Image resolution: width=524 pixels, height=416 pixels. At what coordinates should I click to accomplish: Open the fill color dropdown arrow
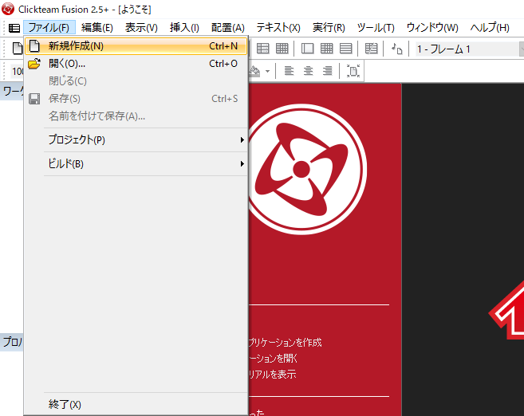267,71
